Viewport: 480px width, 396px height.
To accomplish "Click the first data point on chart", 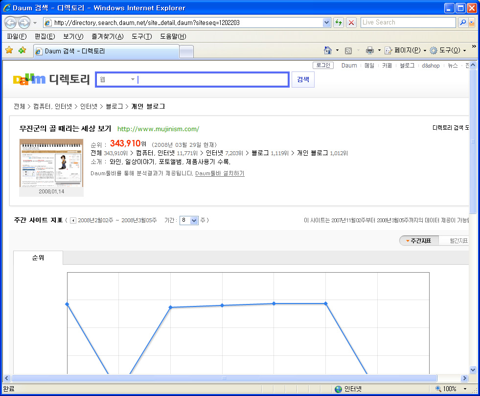I will [67, 304].
